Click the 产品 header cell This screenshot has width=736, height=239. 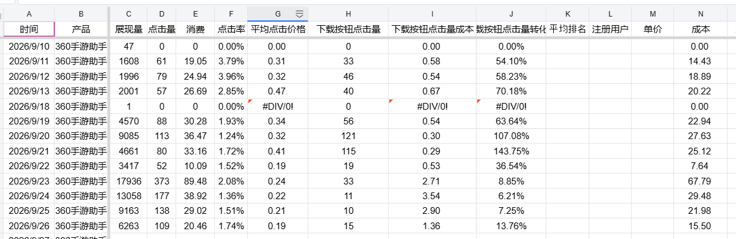coord(81,29)
